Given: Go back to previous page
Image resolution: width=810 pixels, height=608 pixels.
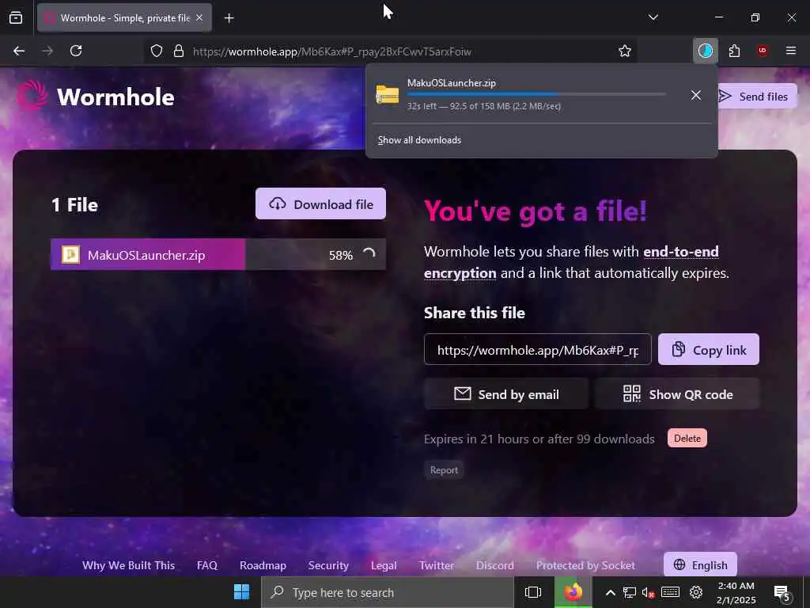Looking at the screenshot, I should [x=19, y=51].
